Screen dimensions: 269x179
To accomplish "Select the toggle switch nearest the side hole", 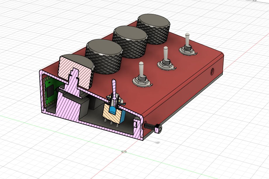I will tap(188, 45).
